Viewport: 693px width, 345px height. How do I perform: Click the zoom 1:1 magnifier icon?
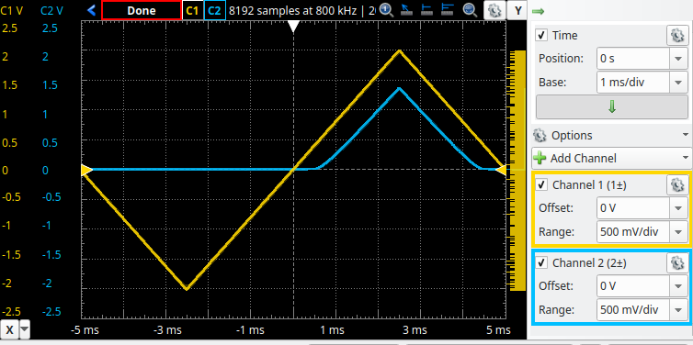click(387, 10)
